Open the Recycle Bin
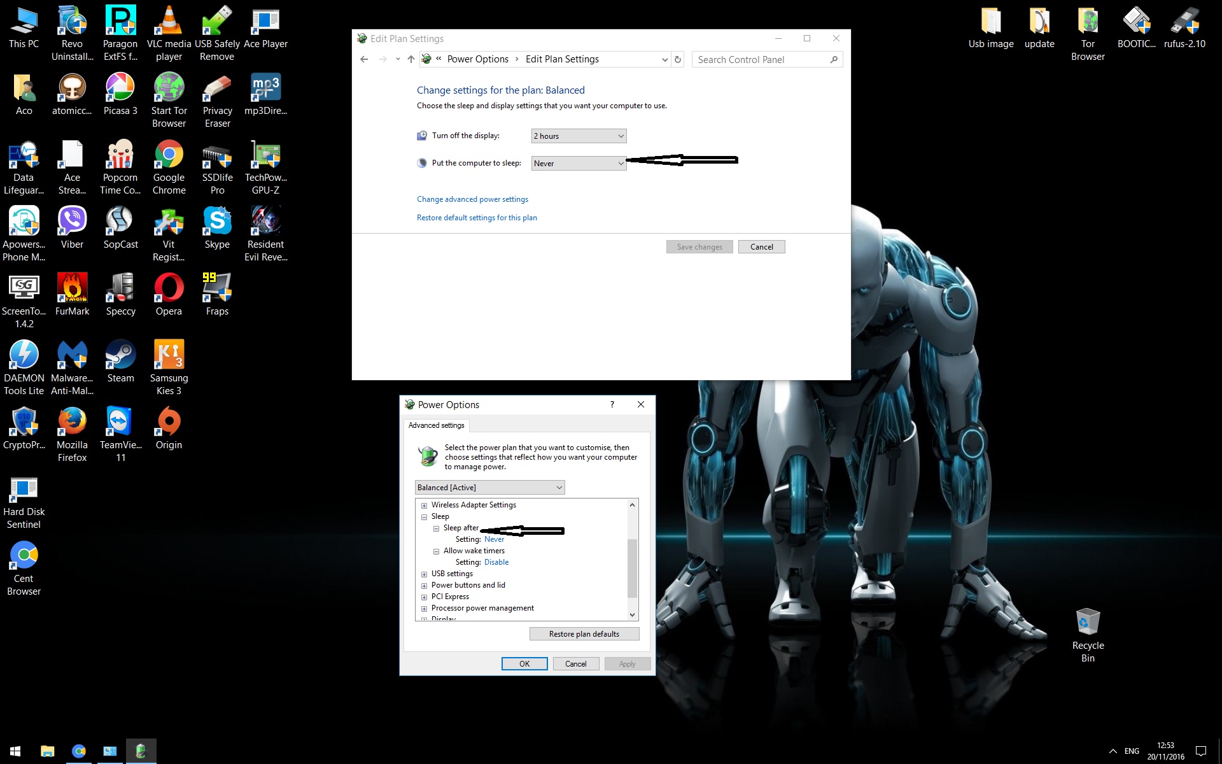Image resolution: width=1222 pixels, height=764 pixels. (x=1088, y=634)
